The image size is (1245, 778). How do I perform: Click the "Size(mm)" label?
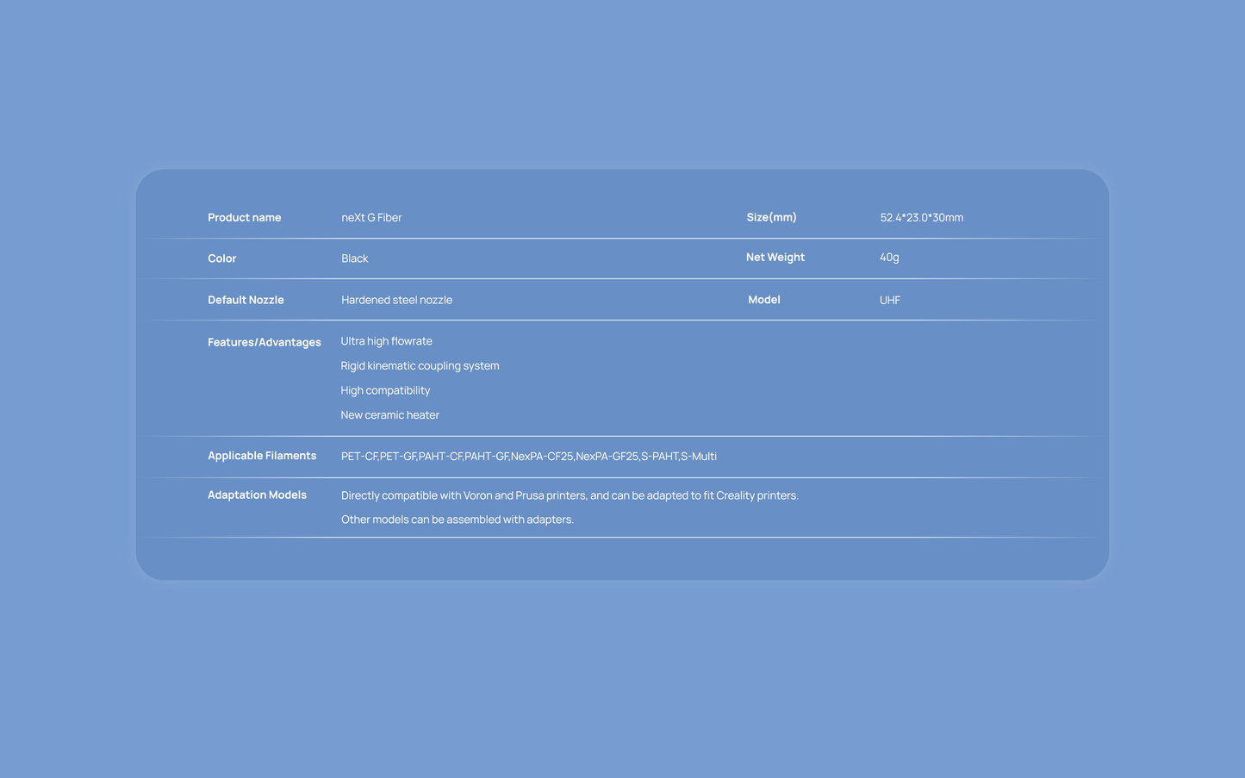771,217
